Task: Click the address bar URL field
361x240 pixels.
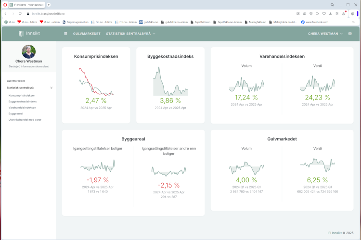Action: [144, 13]
